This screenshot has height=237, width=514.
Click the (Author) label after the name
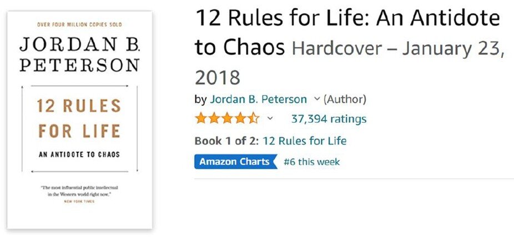345,99
